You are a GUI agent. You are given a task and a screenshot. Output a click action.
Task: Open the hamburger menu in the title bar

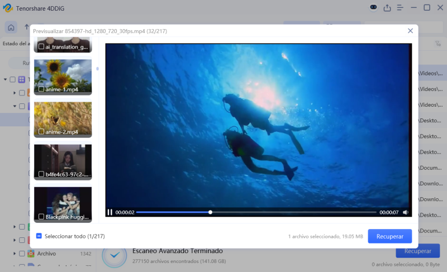pos(401,8)
